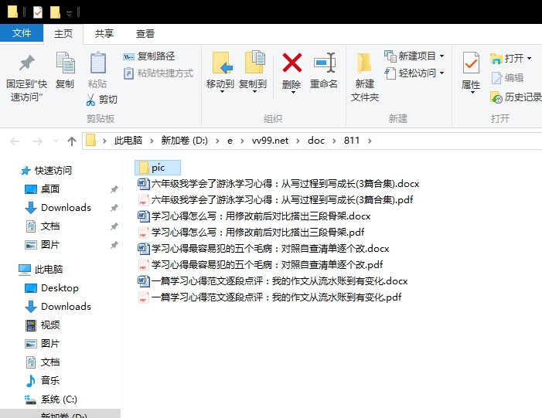Screen dimensions: 542x418
Task: Open Desktop under 此电脑
Action: click(52, 288)
